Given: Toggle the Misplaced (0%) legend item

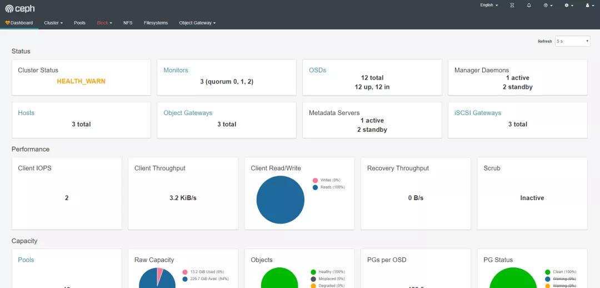Looking at the screenshot, I should tap(328, 279).
